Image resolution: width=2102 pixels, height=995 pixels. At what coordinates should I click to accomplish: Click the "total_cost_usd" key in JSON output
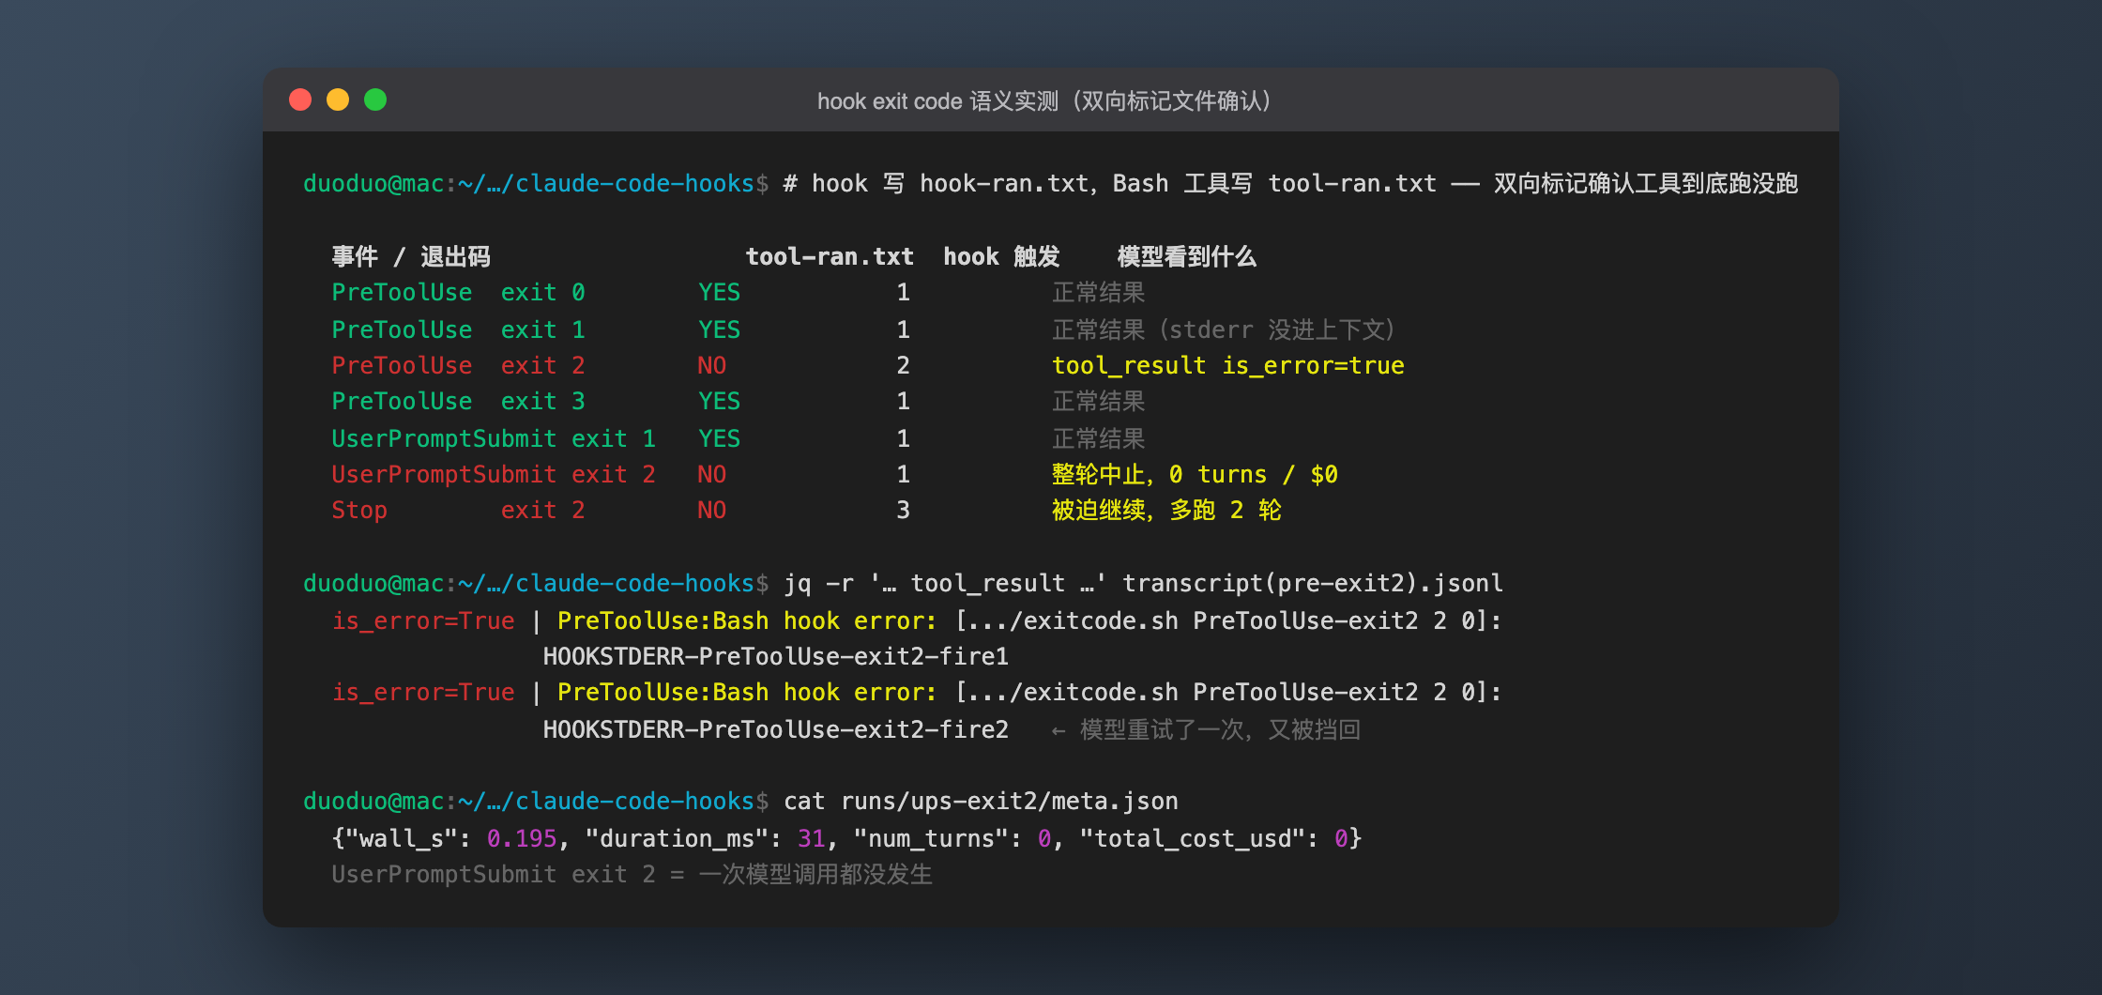tap(1192, 838)
